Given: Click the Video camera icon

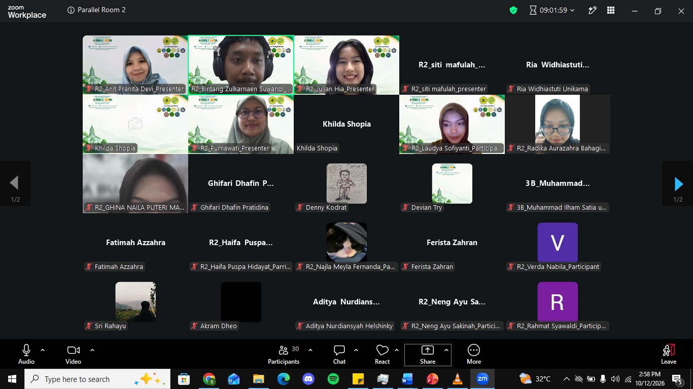Looking at the screenshot, I should click(x=73, y=350).
